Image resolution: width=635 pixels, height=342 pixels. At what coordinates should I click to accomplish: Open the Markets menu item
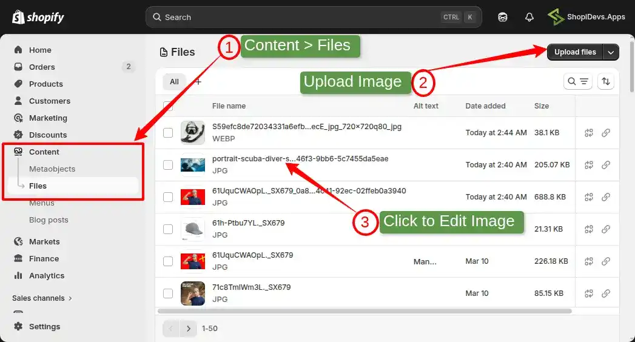(44, 241)
